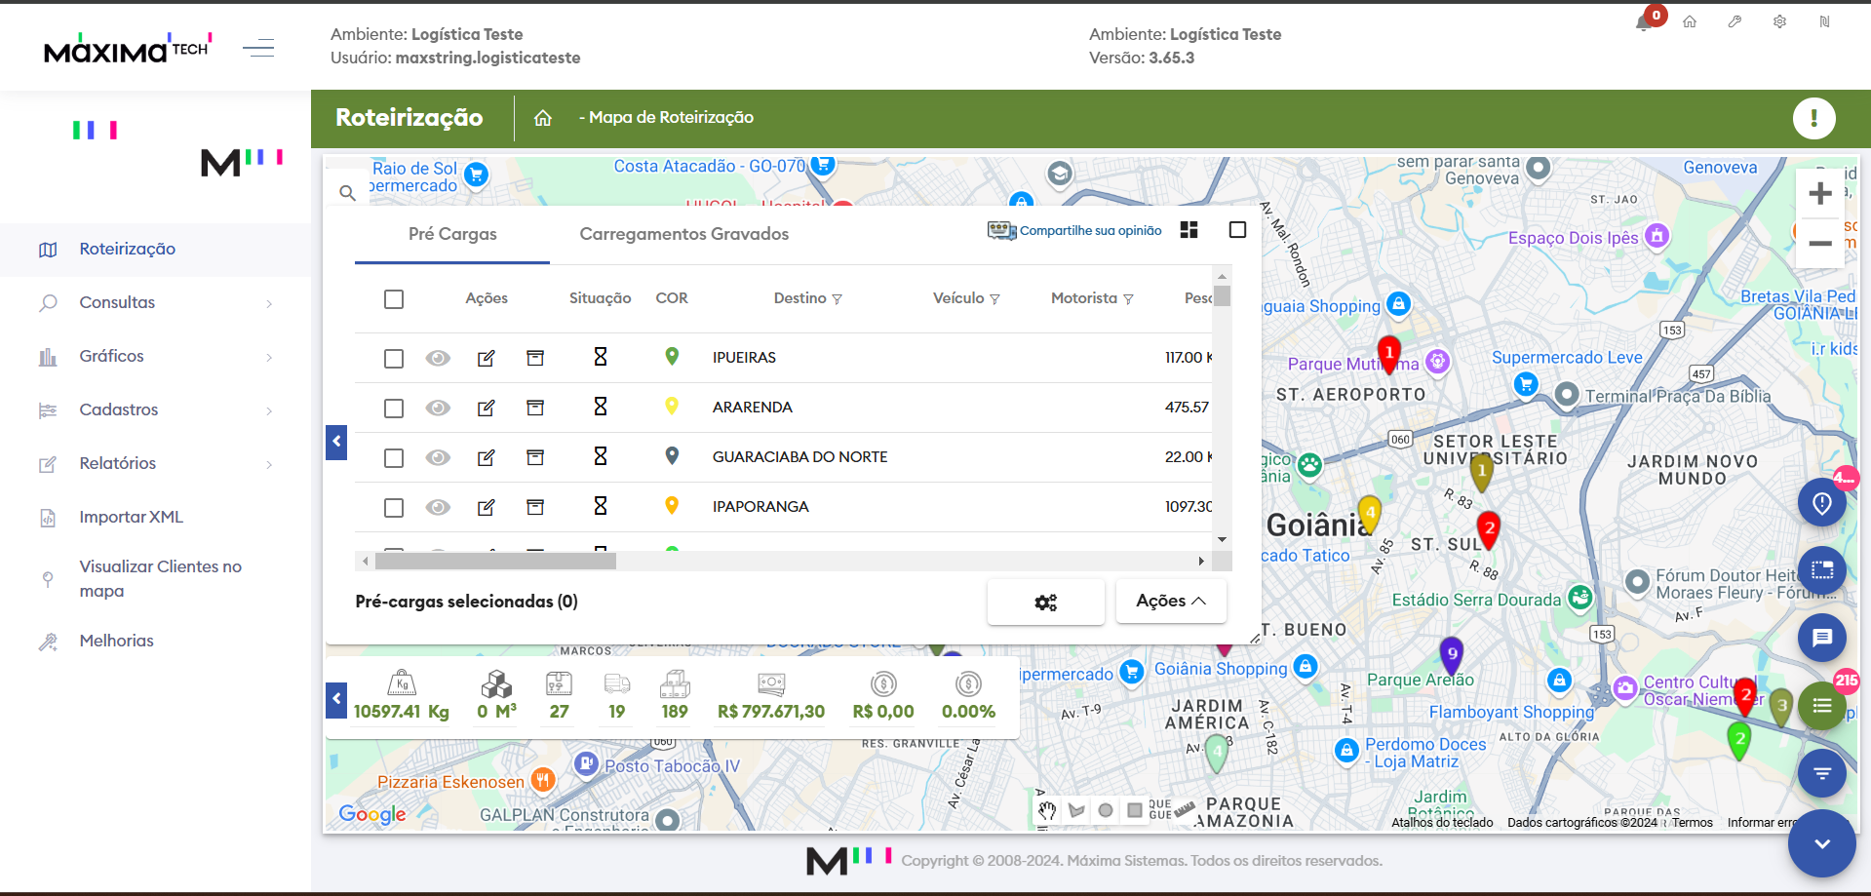Image resolution: width=1871 pixels, height=896 pixels.
Task: Click the archive icon for ARARENDA row
Action: [x=535, y=408]
